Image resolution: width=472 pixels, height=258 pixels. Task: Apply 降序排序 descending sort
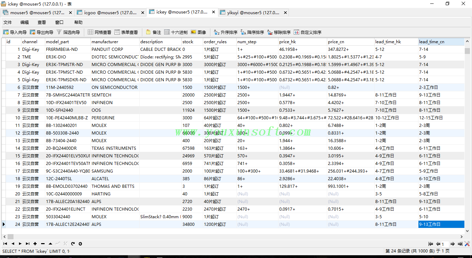pos(252,32)
